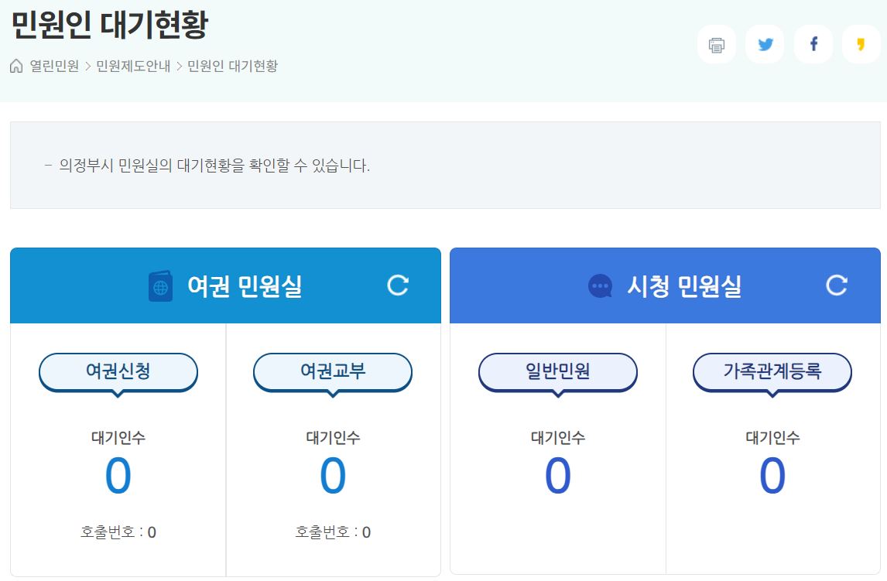
Task: Refresh the 시청 민원실 waiting status
Action: (x=837, y=285)
